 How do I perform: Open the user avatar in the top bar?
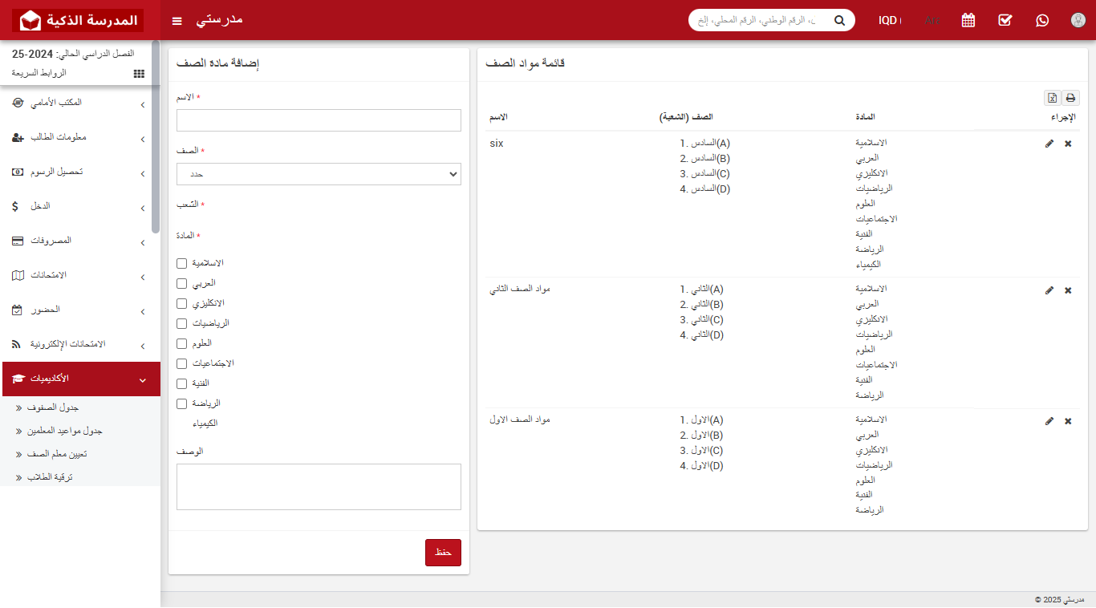pos(1078,20)
